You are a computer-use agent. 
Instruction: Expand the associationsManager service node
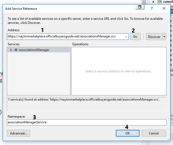[11, 50]
